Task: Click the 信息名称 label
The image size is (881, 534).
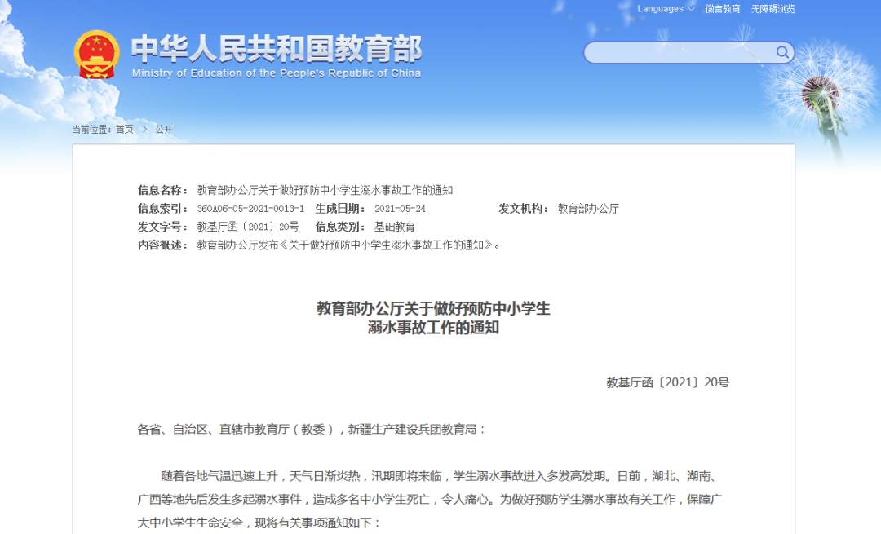Action: [163, 190]
